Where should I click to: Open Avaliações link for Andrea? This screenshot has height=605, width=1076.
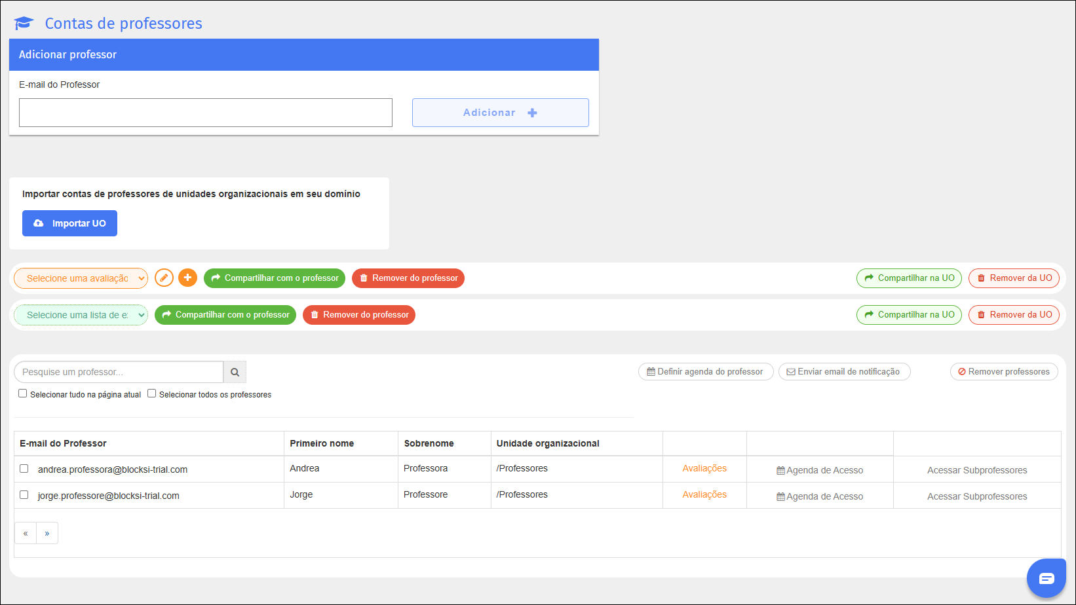pyautogui.click(x=704, y=468)
